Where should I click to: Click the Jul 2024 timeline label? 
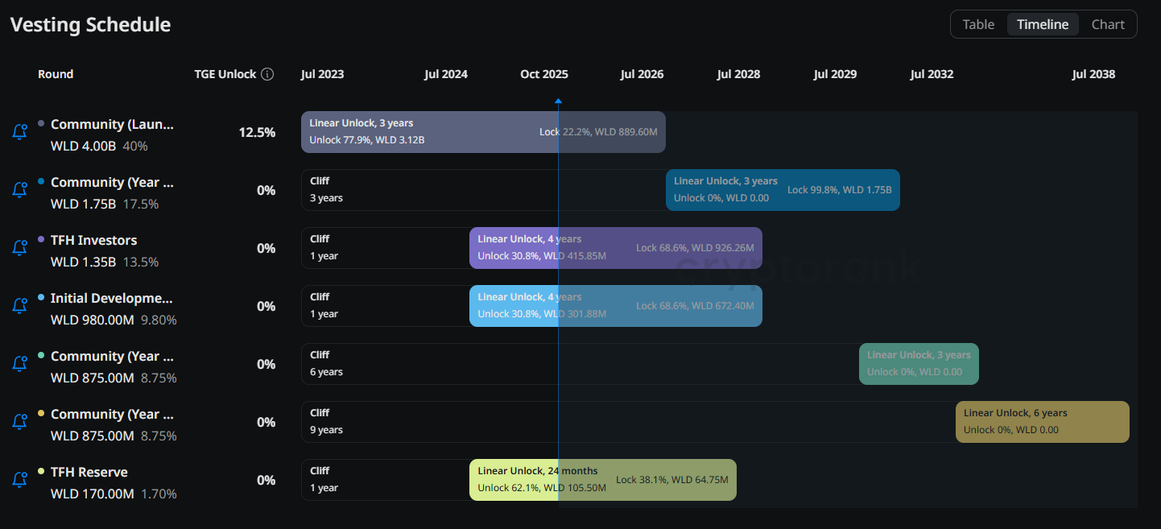pyautogui.click(x=446, y=74)
